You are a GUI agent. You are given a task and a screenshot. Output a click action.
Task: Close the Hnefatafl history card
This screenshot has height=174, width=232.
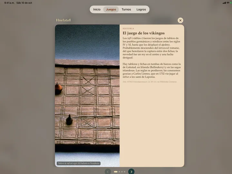[x=180, y=20]
